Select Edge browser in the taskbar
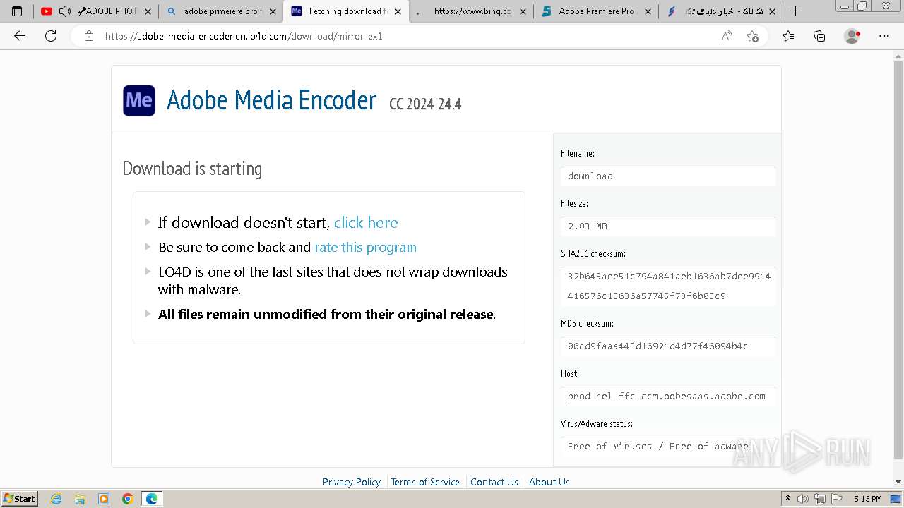Image resolution: width=904 pixels, height=508 pixels. (x=152, y=499)
